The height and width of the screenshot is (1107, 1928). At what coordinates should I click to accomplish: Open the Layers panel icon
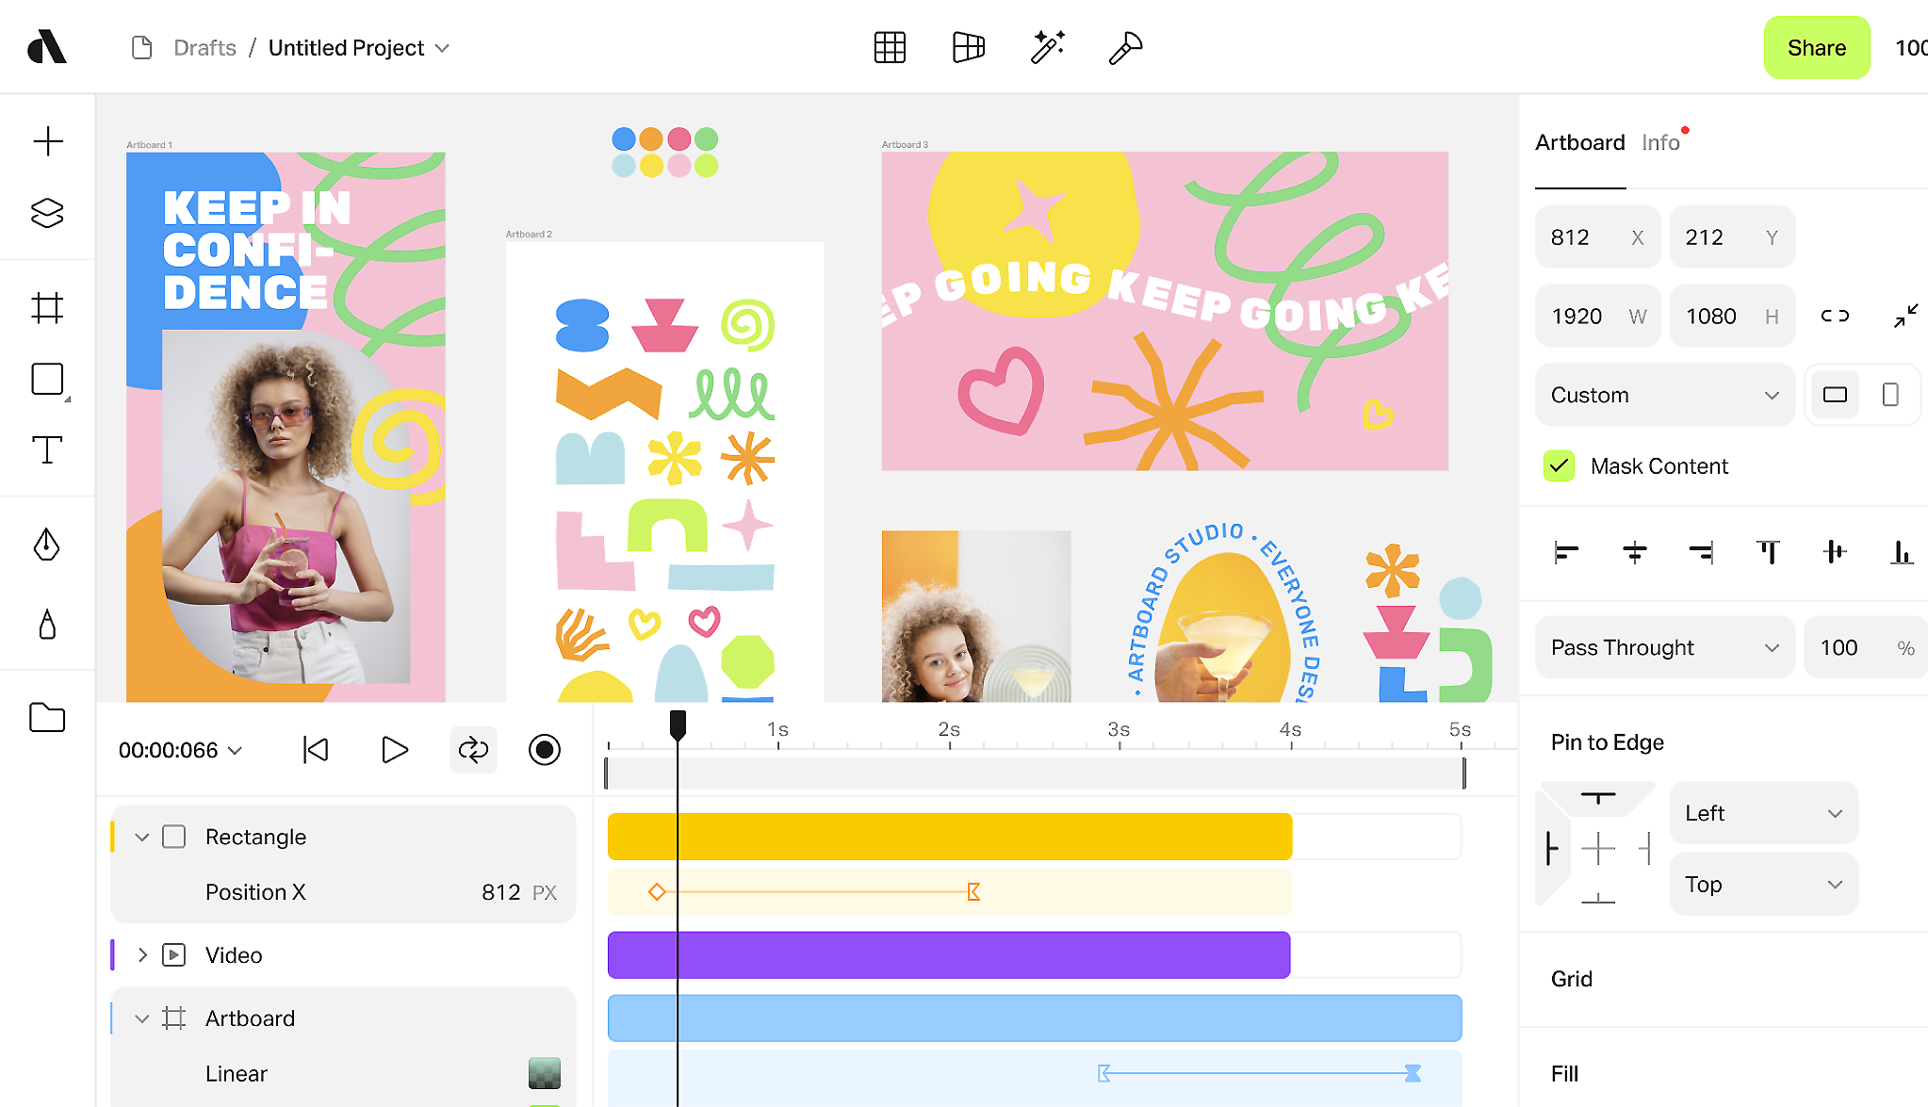48,214
